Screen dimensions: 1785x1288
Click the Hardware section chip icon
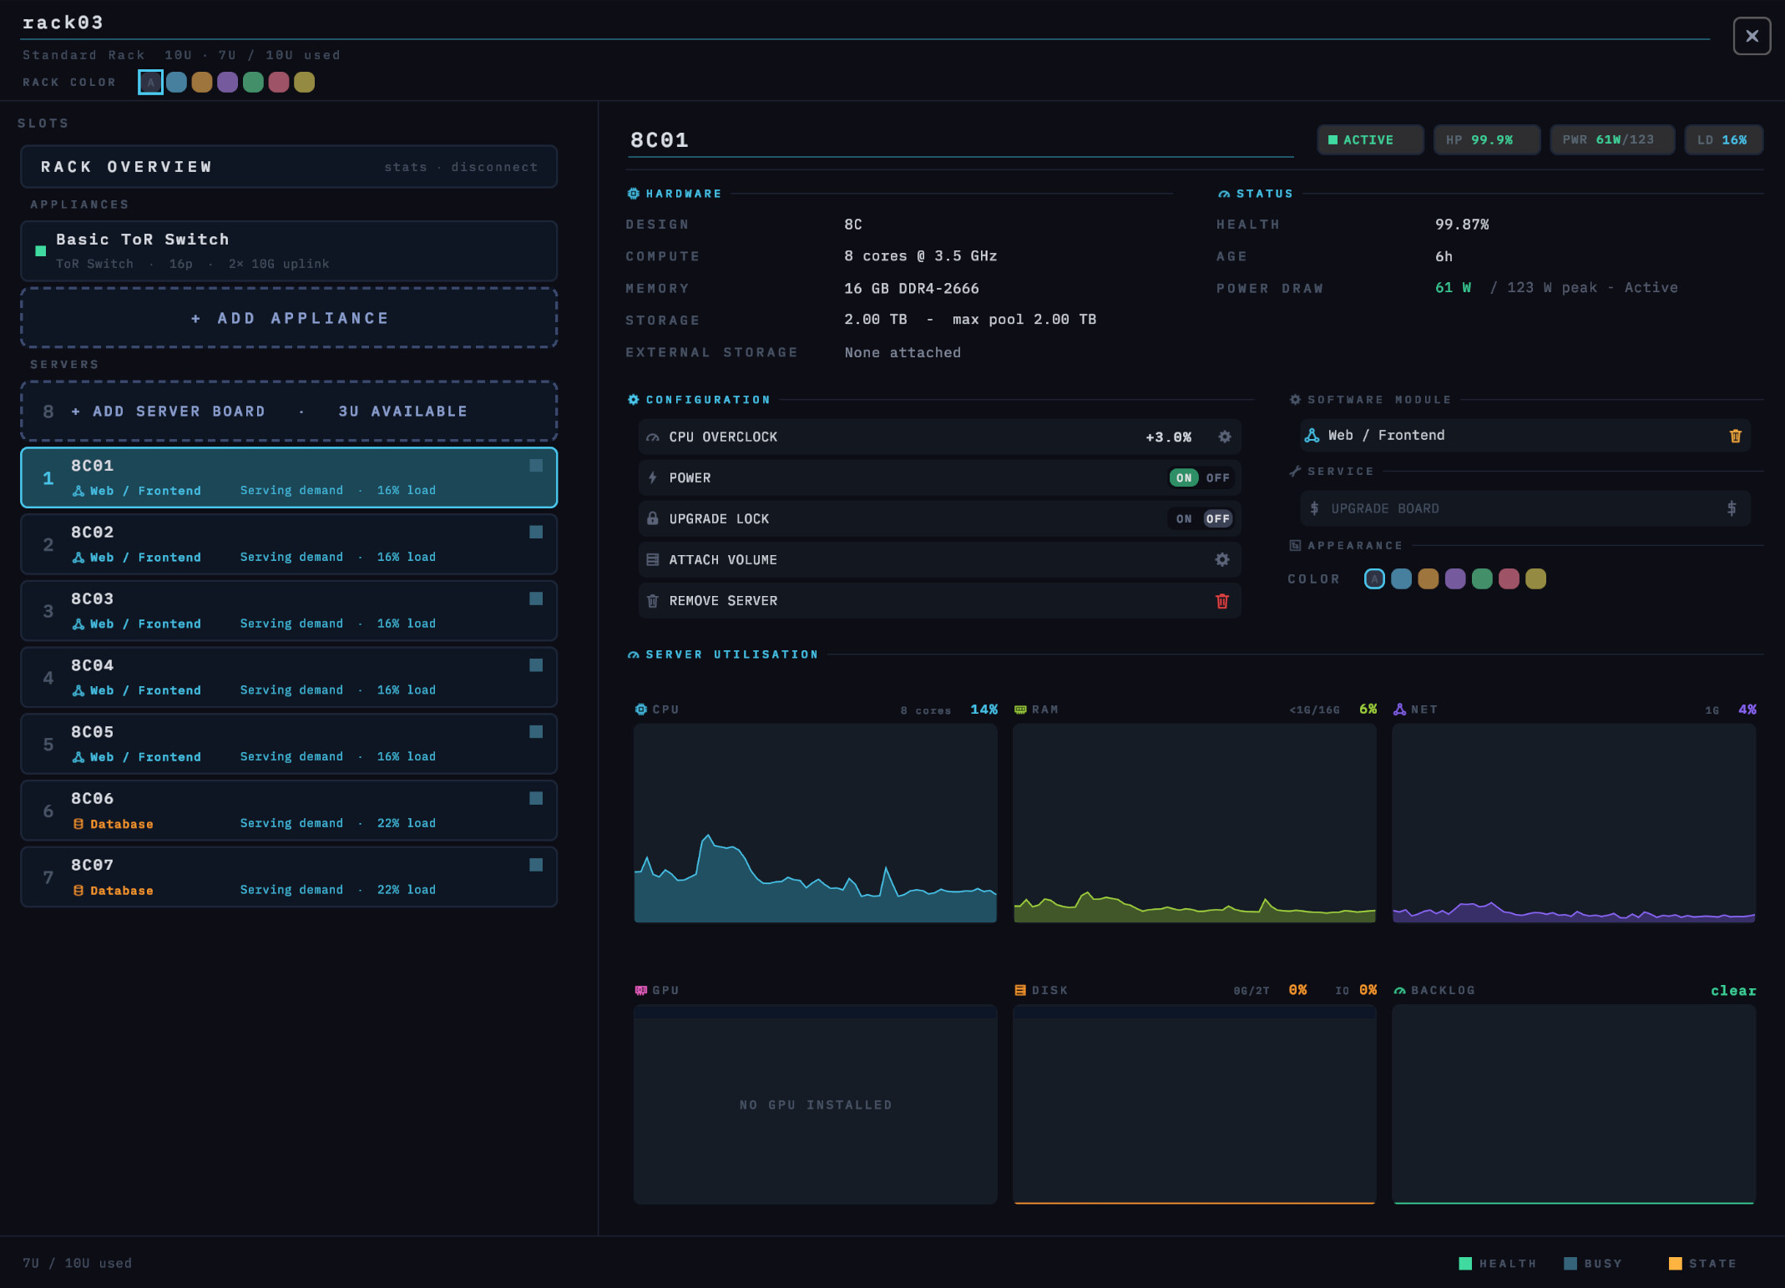pos(634,194)
